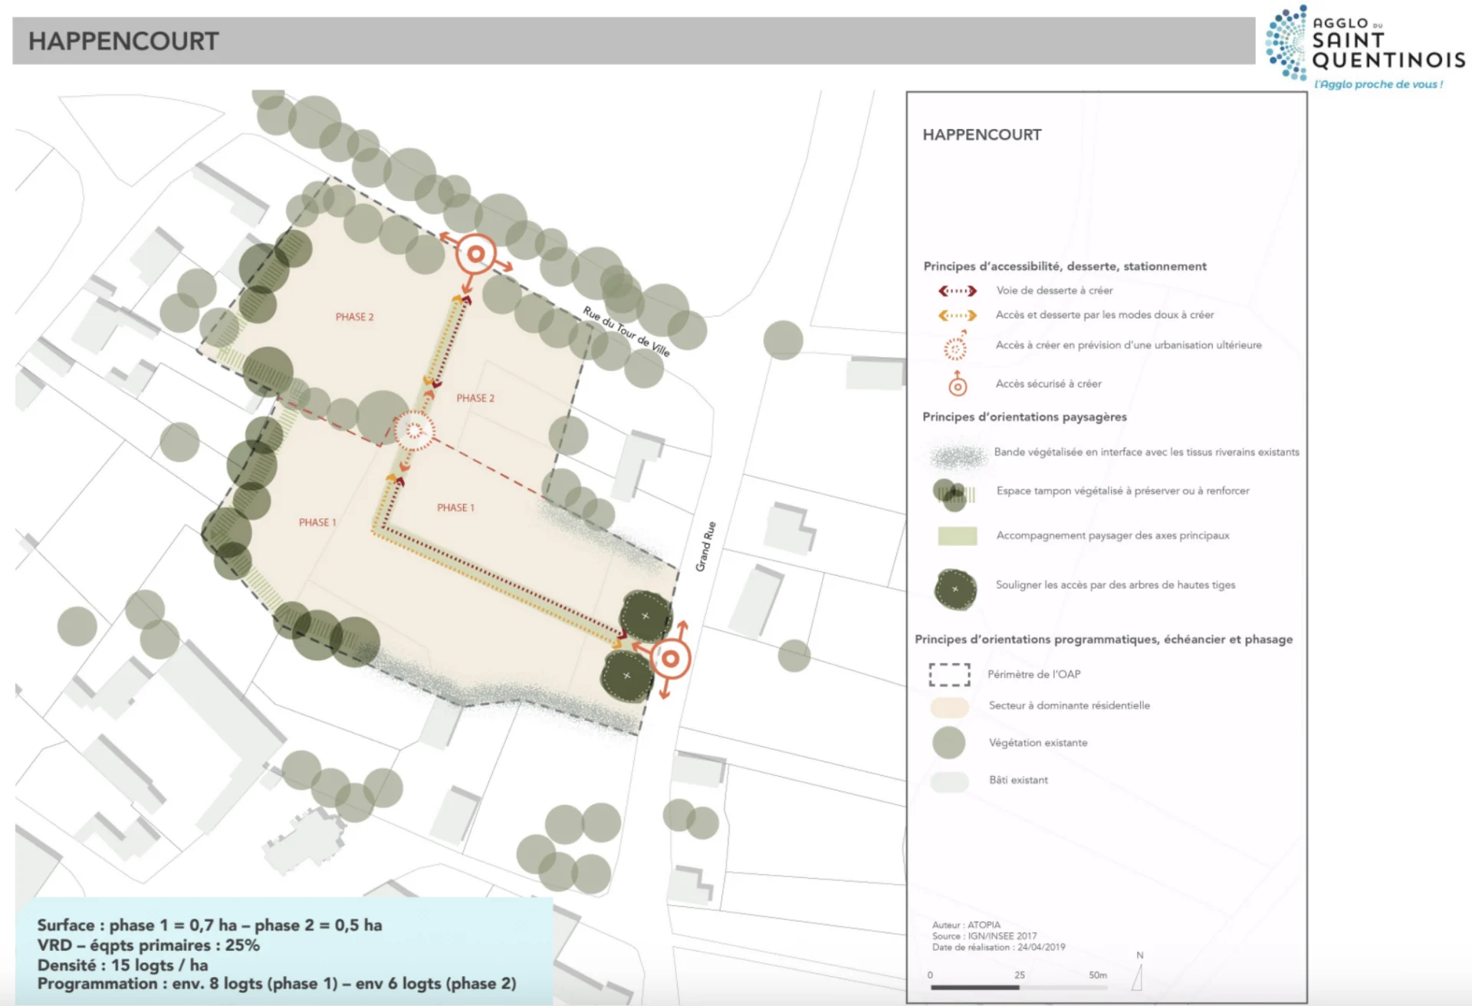Click the 'Voie de desserte à créer' legend arrow

pos(958,291)
